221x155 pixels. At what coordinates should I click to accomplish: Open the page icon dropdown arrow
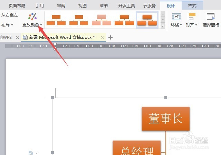(36, 153)
